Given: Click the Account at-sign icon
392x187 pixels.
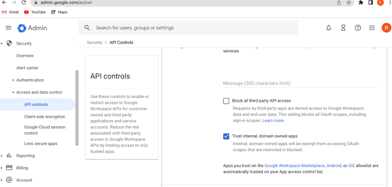Looking at the screenshot, I should point(9,180).
